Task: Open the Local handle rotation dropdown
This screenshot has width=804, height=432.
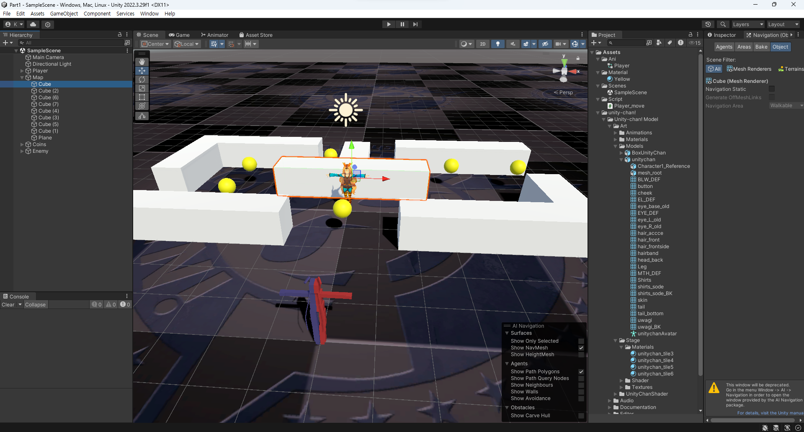Action: coord(187,44)
